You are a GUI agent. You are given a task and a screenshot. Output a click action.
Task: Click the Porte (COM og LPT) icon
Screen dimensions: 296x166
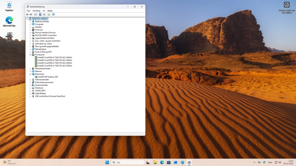33,52
